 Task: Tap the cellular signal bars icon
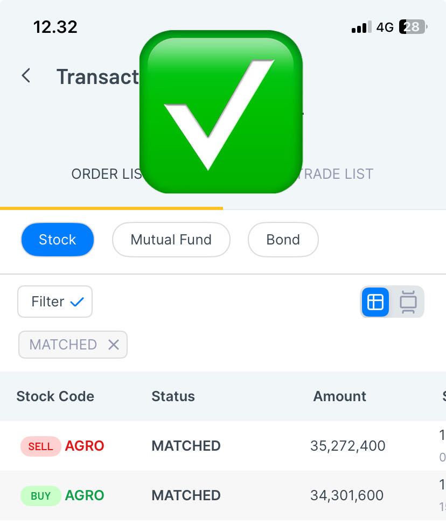pos(361,27)
